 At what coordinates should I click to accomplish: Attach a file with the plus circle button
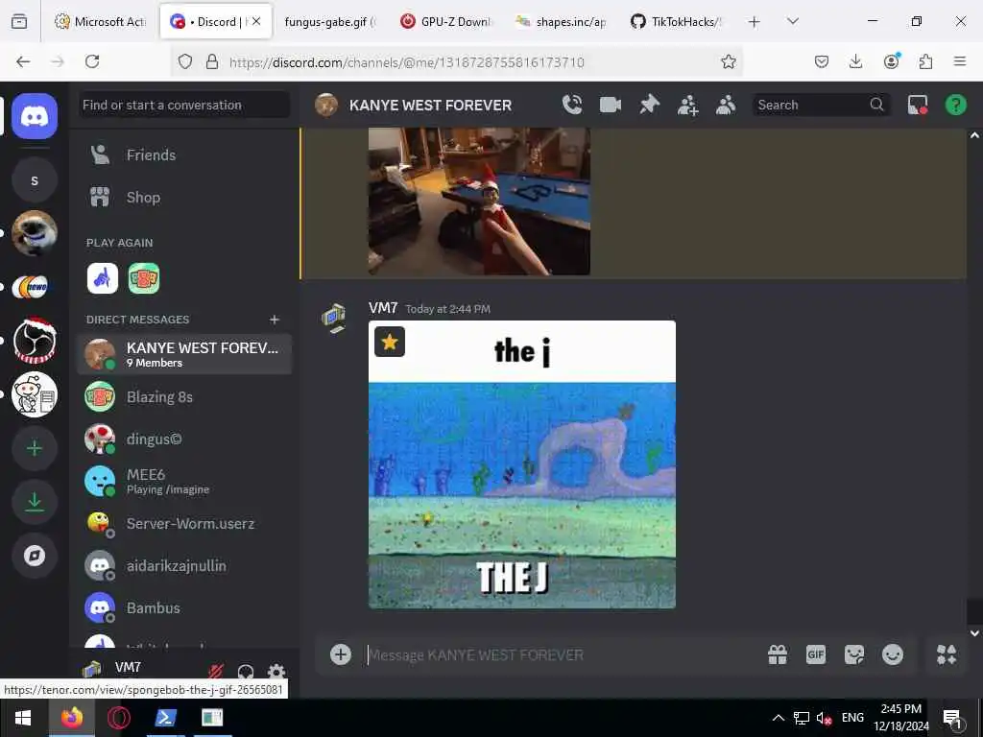point(341,654)
